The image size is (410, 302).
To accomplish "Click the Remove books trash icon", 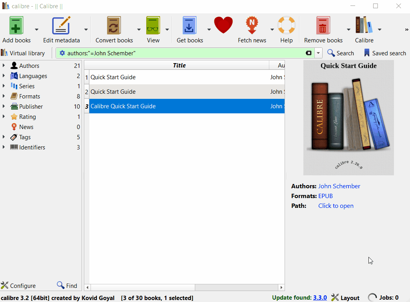I will pyautogui.click(x=323, y=25).
